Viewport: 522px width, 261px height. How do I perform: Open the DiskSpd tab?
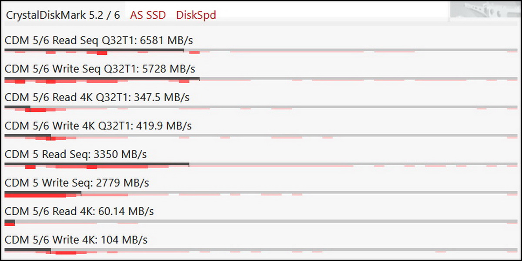196,15
